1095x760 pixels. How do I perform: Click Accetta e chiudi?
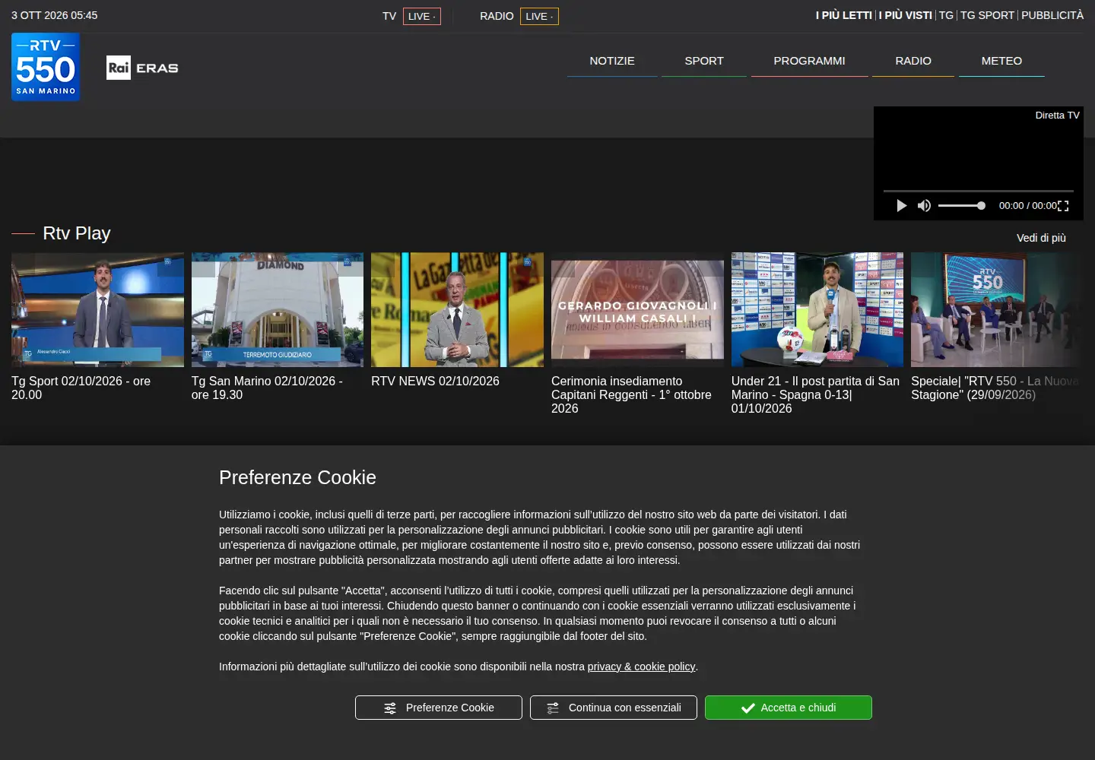click(x=789, y=708)
